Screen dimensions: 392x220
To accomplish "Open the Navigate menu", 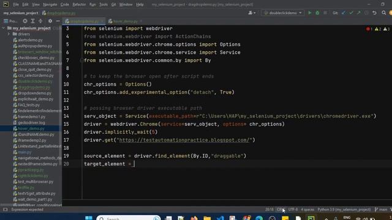I will coord(50,4).
